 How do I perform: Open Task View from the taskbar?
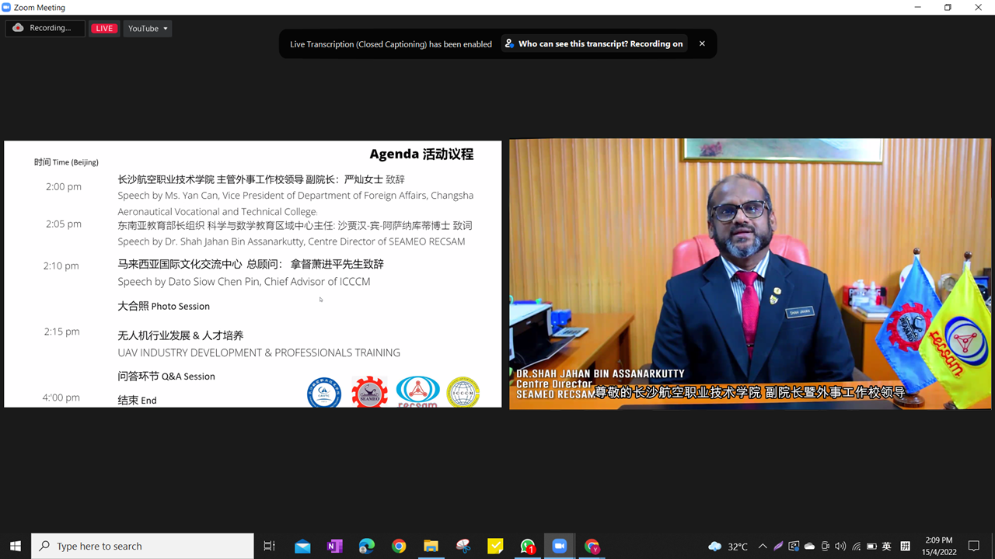pos(270,546)
